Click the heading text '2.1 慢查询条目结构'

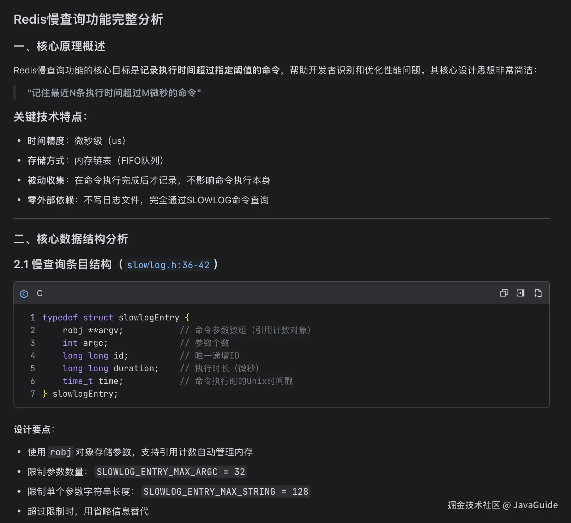tap(62, 264)
